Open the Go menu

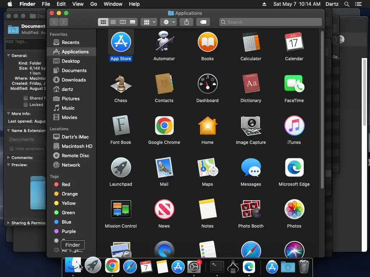coord(94,4)
